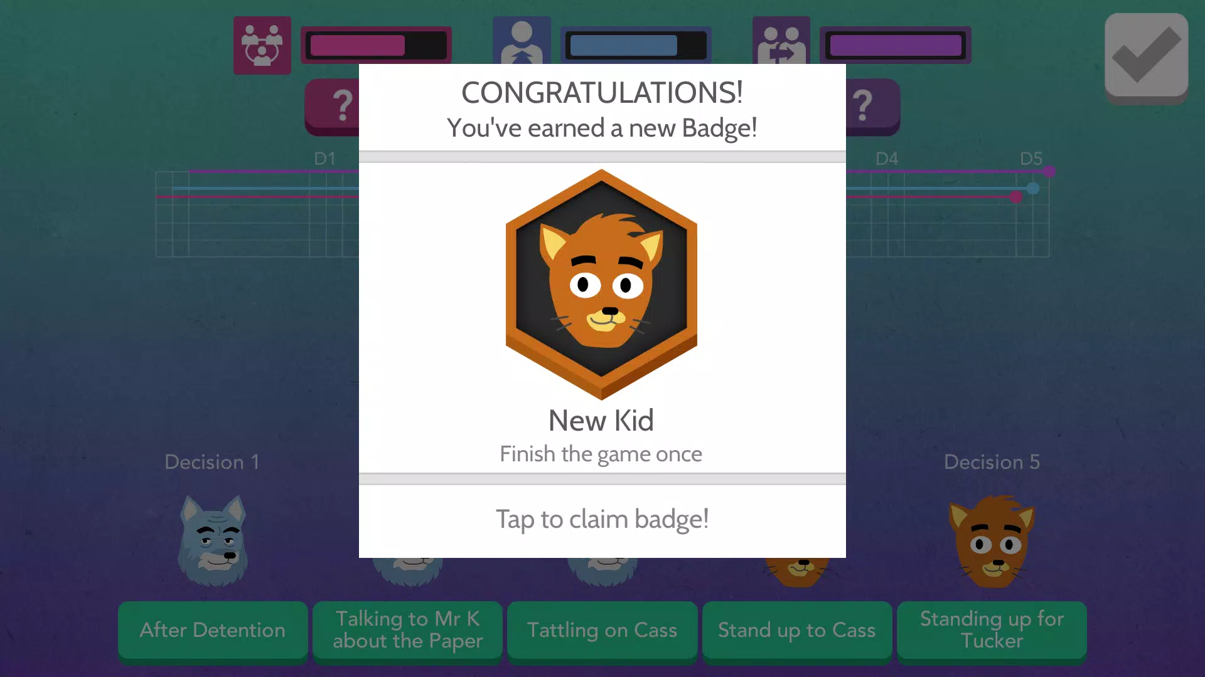
Task: Click the group friends icon at top left
Action: pos(262,45)
